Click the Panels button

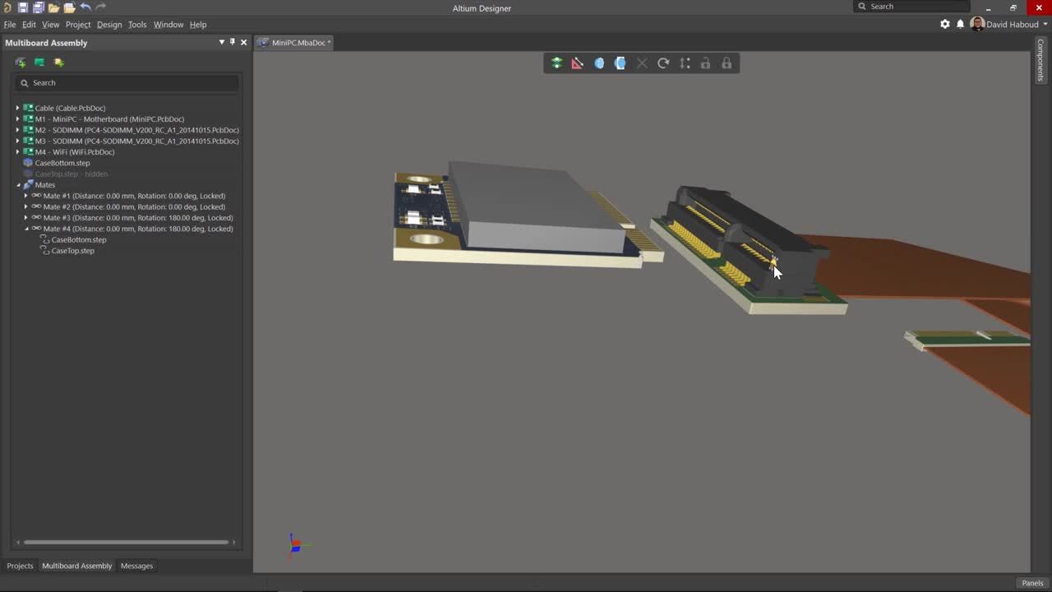coord(1032,583)
